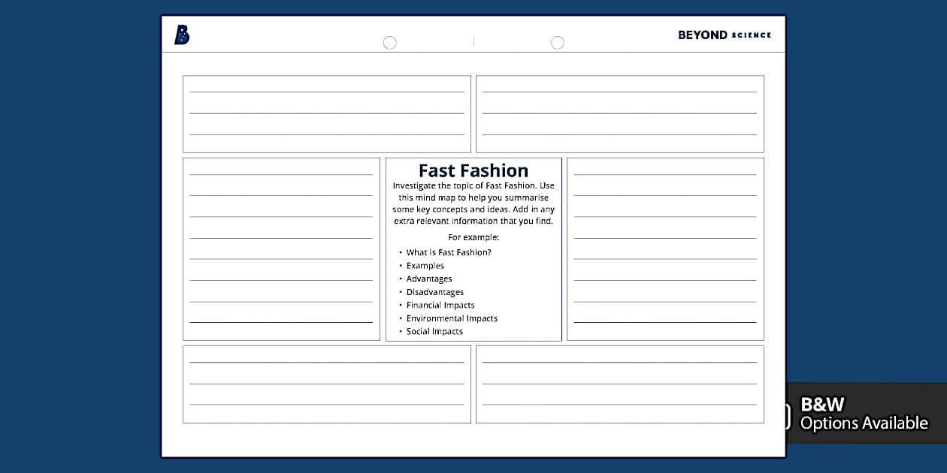Click the Fast Fashion heading
Viewport: 947px width, 473px height.
(473, 170)
